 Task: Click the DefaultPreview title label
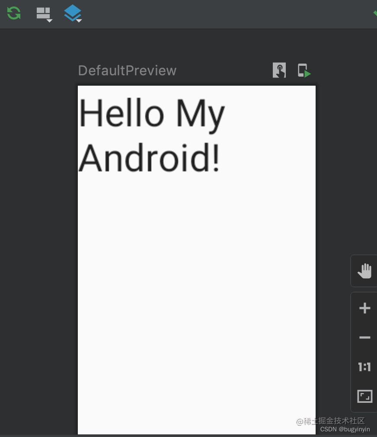point(127,70)
